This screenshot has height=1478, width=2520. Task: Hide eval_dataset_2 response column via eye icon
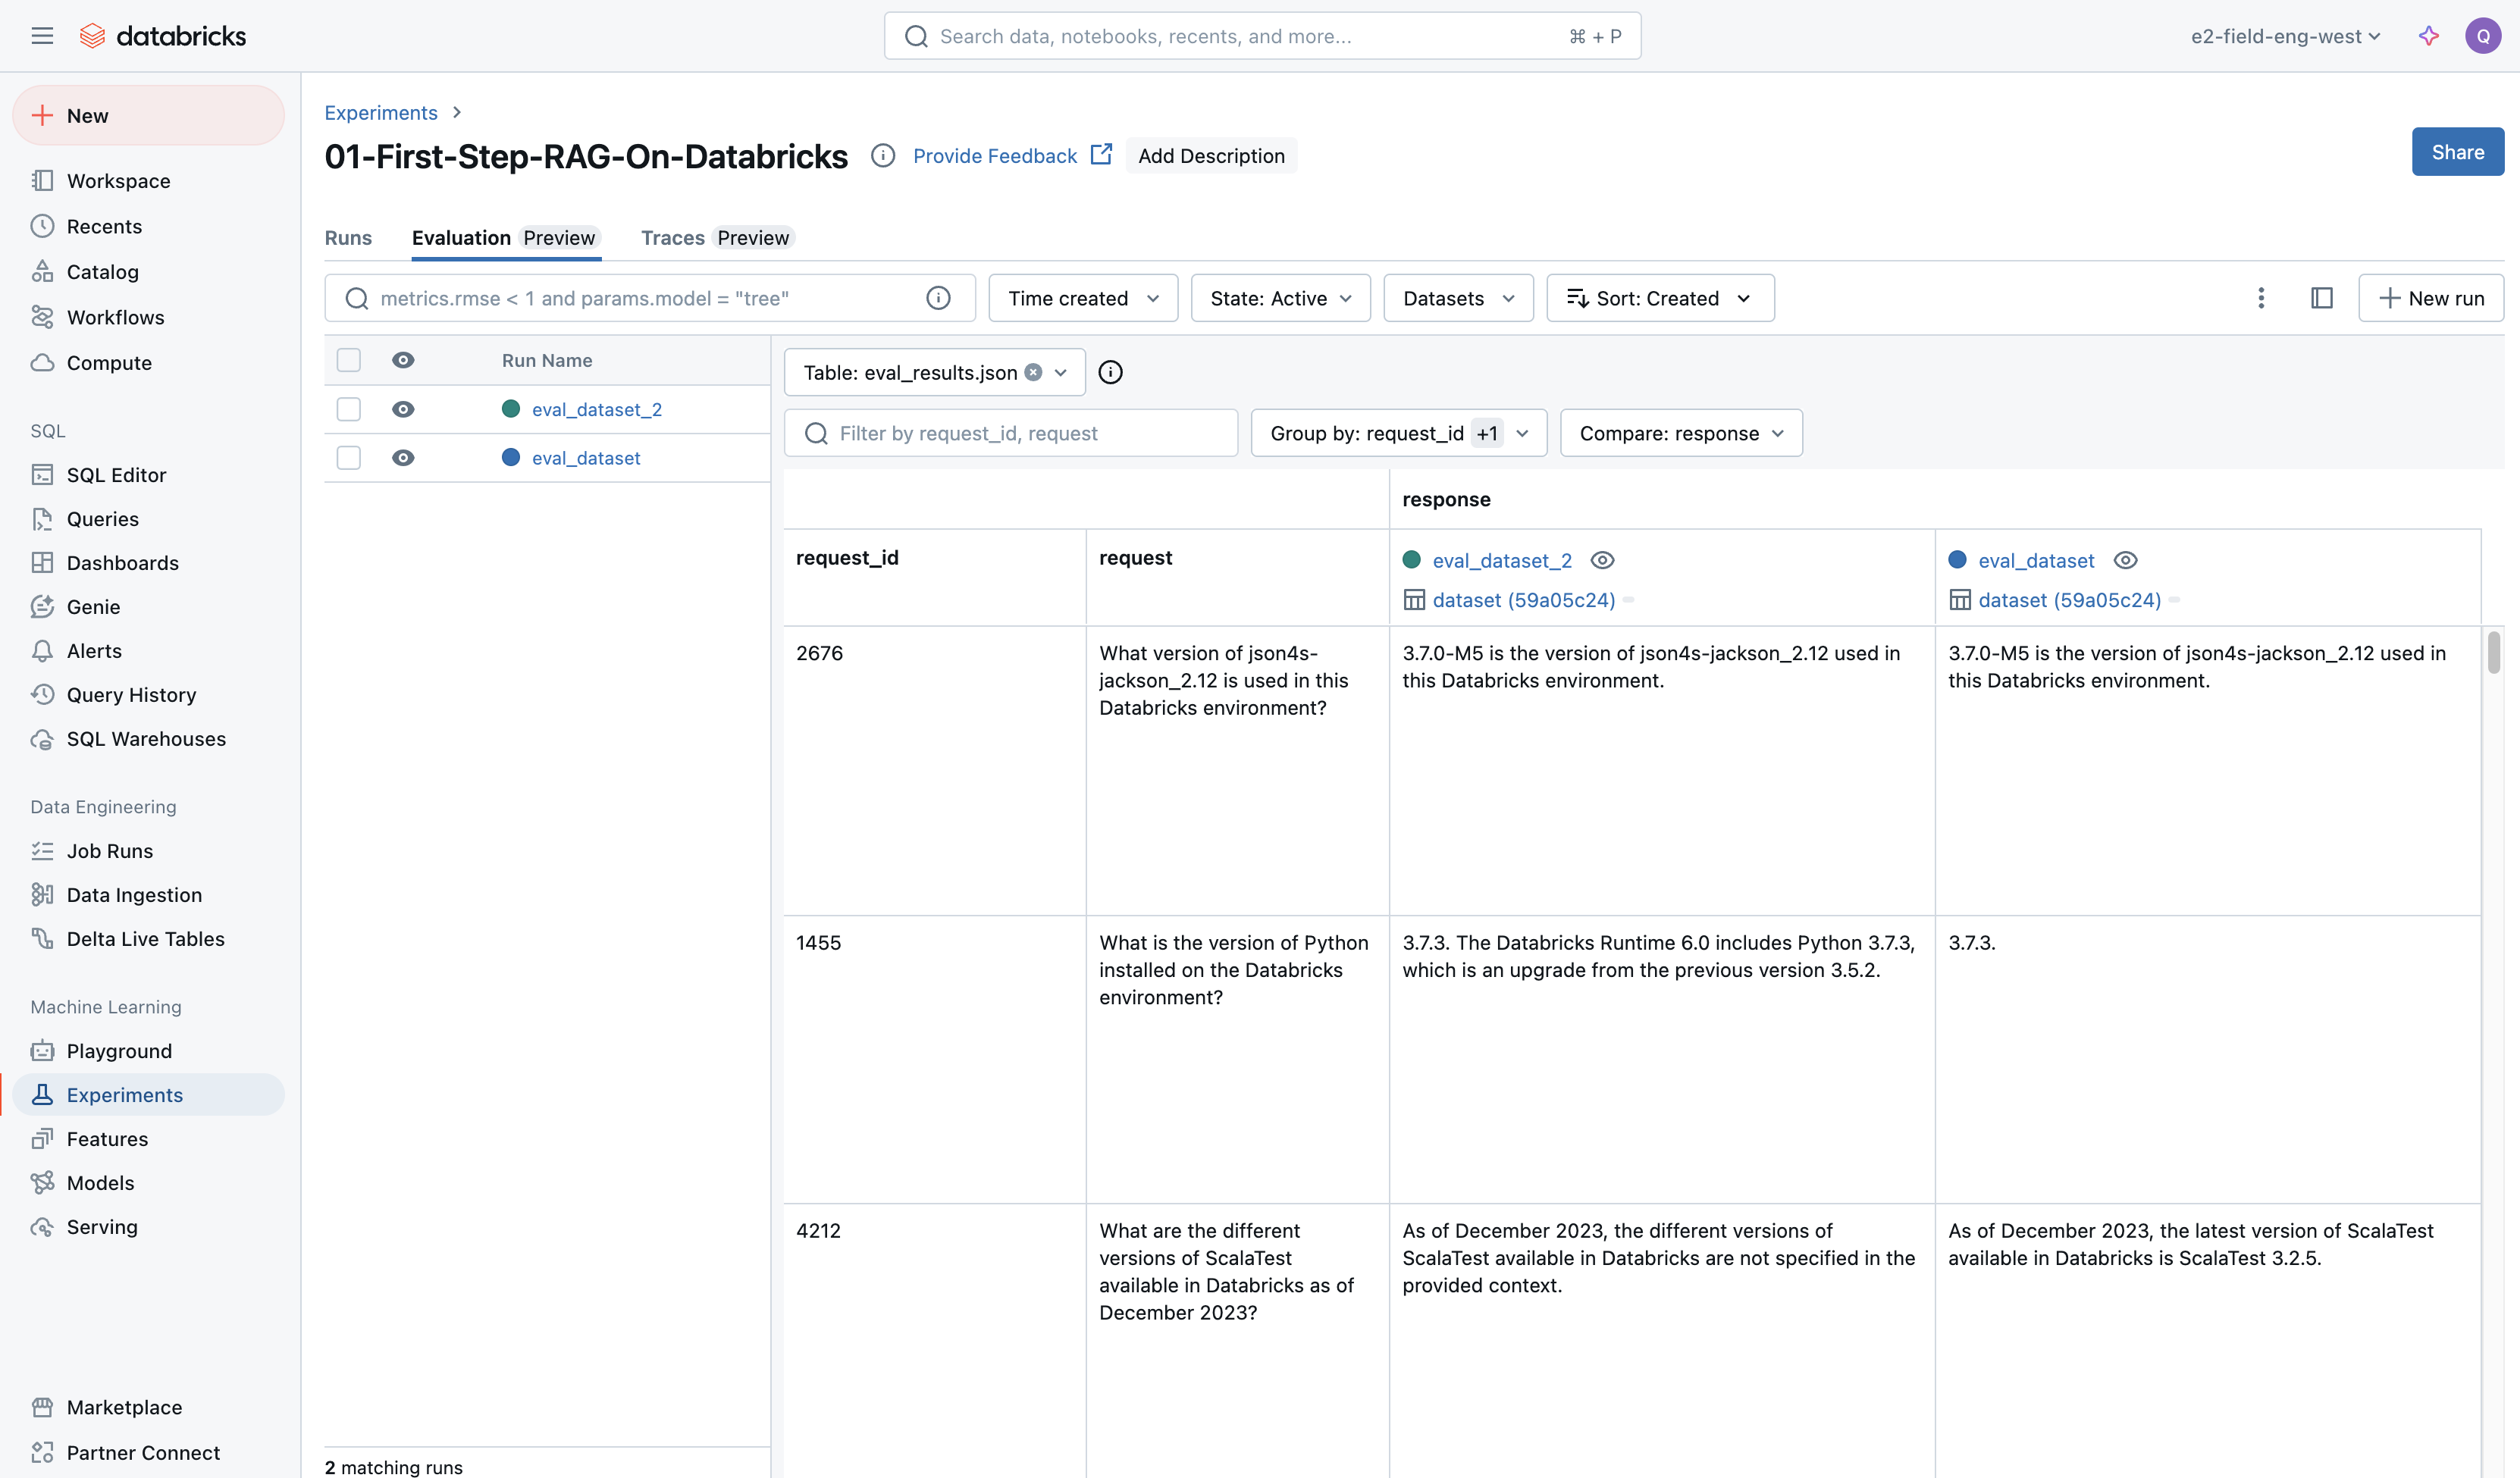coord(1602,560)
